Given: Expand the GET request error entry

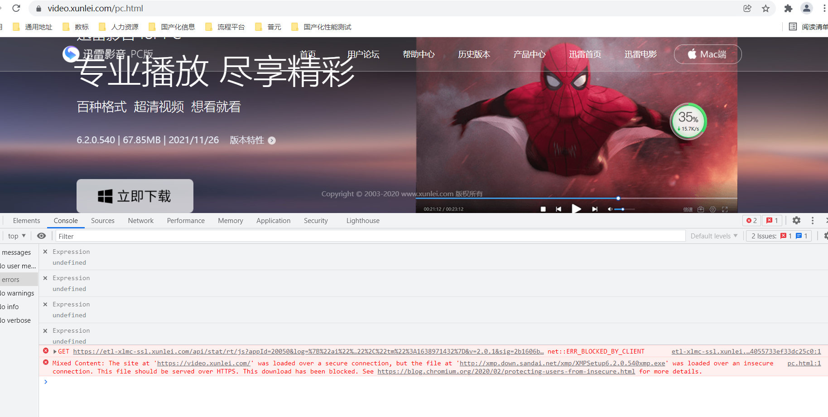Looking at the screenshot, I should coord(55,352).
